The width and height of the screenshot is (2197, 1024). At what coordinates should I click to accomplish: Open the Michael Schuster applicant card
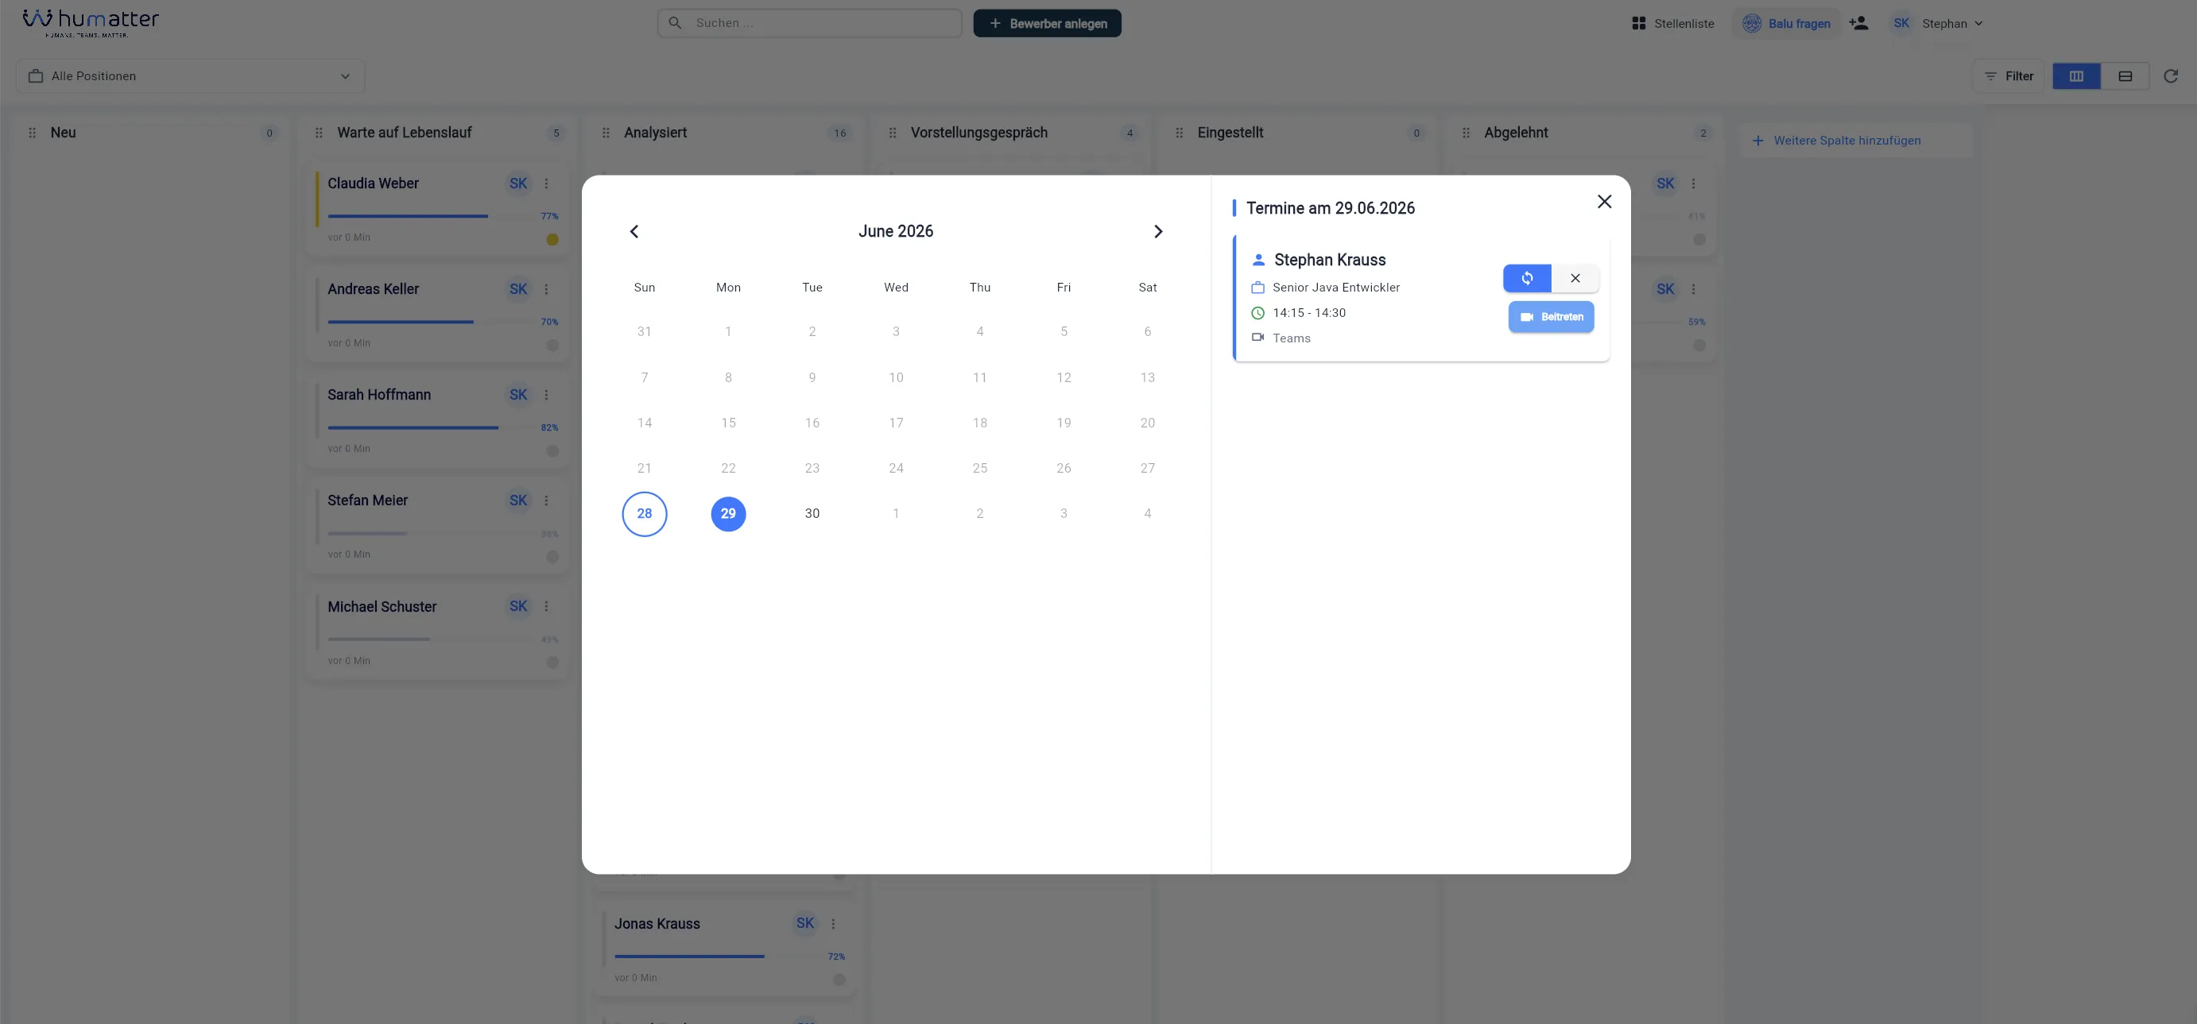[436, 632]
